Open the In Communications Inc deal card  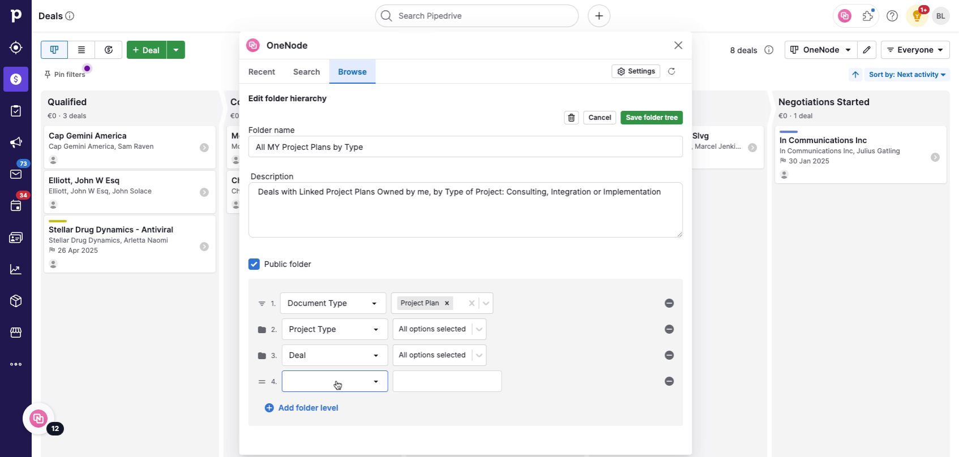pyautogui.click(x=860, y=155)
